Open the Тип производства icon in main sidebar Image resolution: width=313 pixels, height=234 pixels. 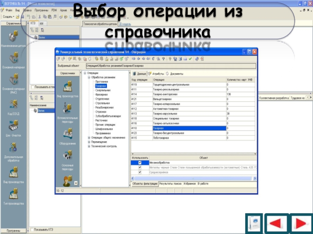pos(14,194)
